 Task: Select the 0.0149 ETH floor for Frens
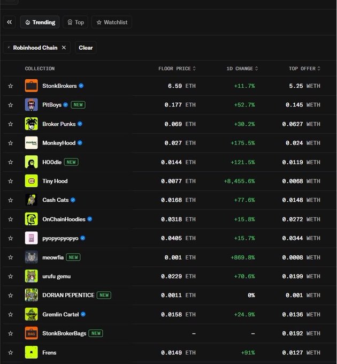(x=178, y=352)
